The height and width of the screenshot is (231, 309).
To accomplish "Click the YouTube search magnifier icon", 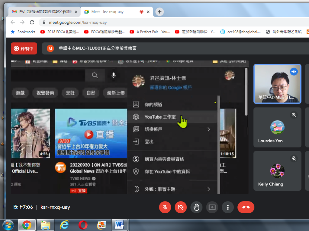I will (x=95, y=76).
